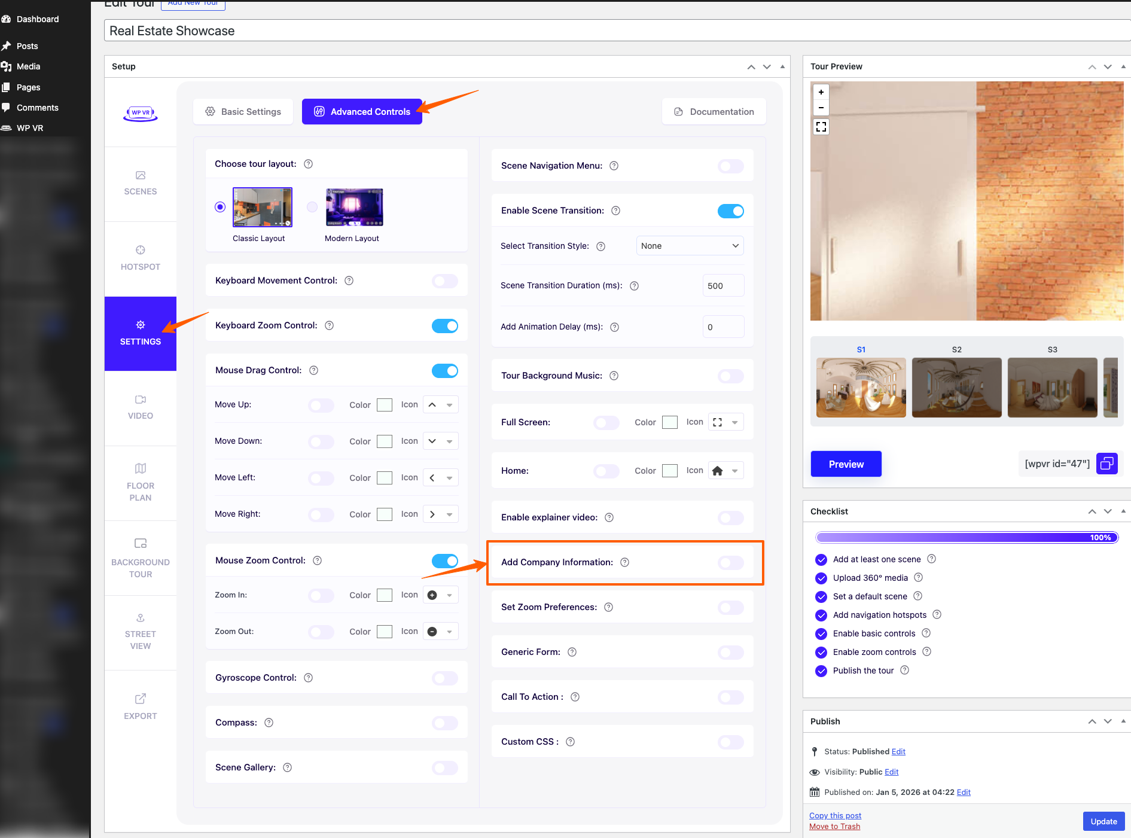This screenshot has height=838, width=1131.
Task: Select the Modern Layout radio button
Action: [312, 207]
